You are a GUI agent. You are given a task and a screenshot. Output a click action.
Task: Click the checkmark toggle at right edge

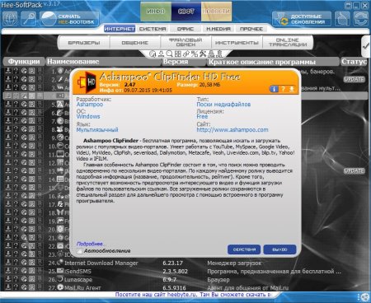366,46
